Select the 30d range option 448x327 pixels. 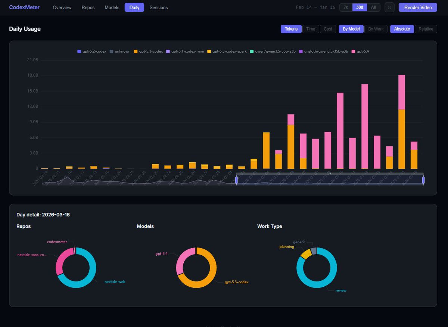coord(360,7)
